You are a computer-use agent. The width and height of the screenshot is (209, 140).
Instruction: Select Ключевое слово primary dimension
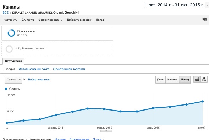40,139
